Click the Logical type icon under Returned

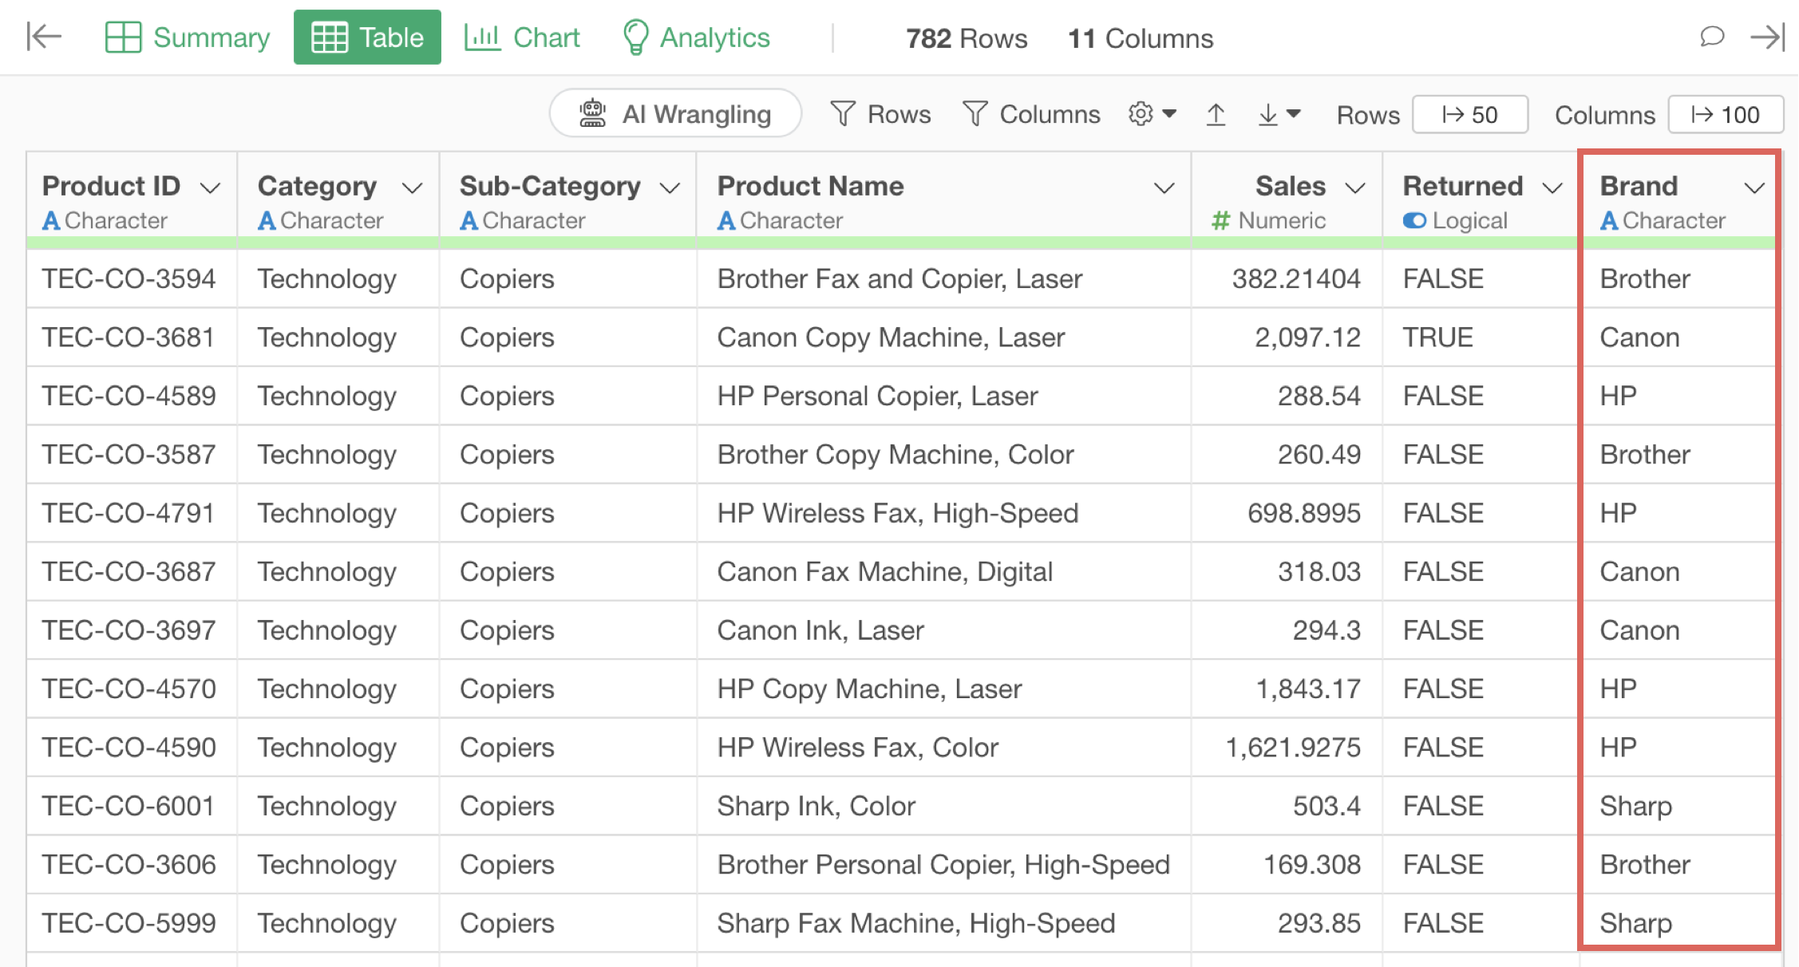click(x=1414, y=221)
